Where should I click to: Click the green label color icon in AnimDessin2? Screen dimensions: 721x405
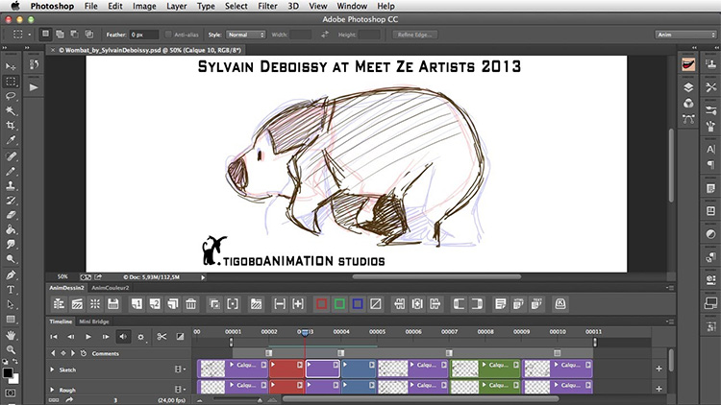coord(339,304)
